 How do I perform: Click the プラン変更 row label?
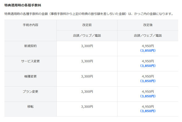[31, 92]
